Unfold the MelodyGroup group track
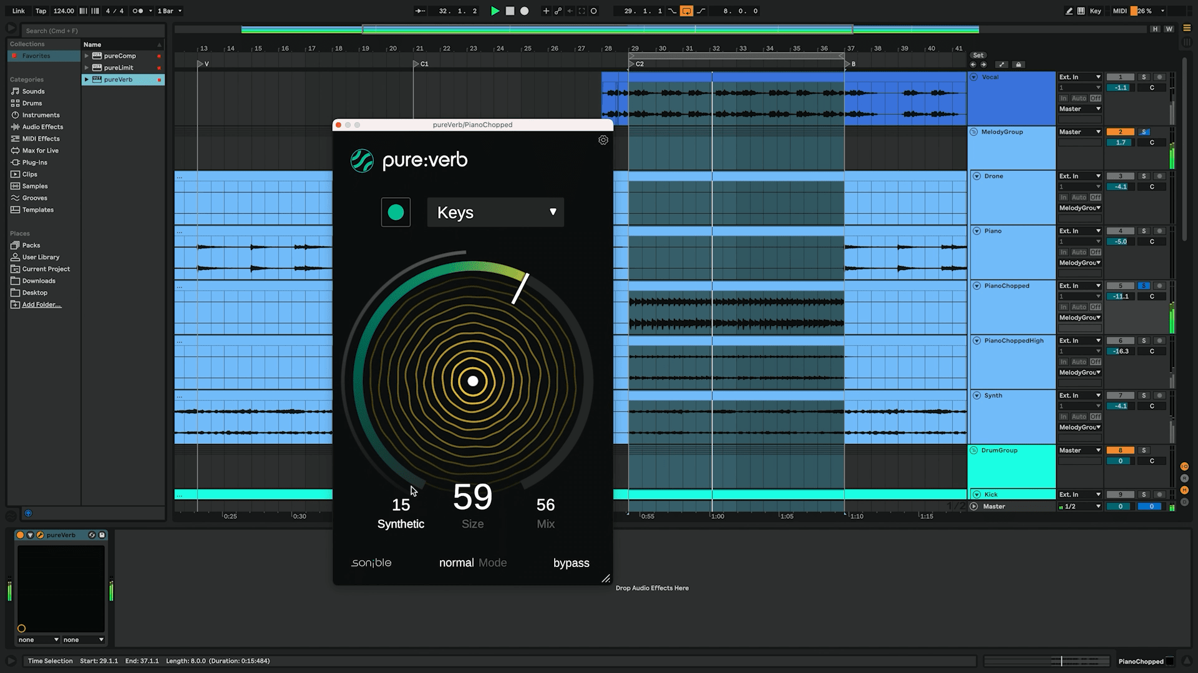 (974, 132)
